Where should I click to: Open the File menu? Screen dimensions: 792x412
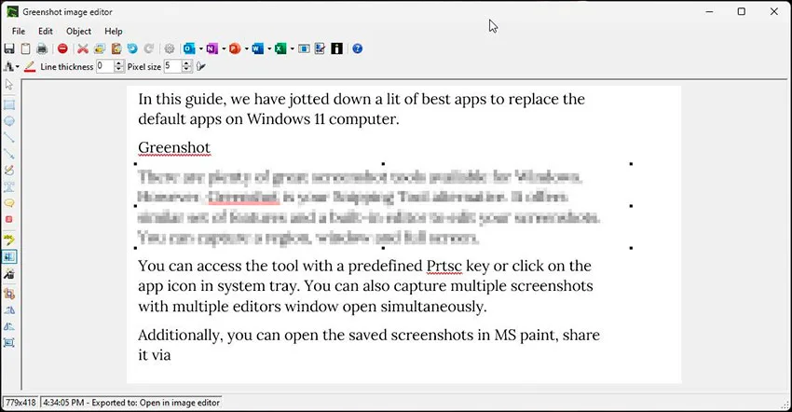19,31
